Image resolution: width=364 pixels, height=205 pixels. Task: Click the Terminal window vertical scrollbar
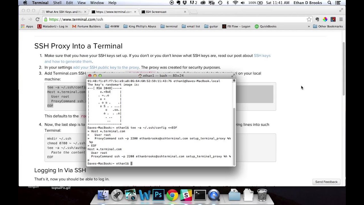(x=234, y=137)
